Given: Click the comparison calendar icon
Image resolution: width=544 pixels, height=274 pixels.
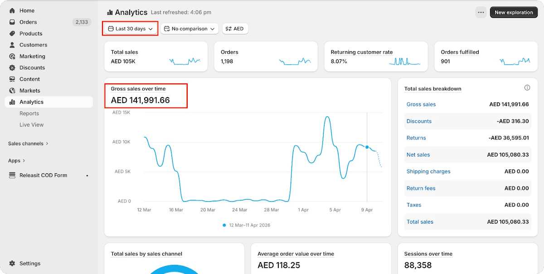Looking at the screenshot, I should [167, 29].
